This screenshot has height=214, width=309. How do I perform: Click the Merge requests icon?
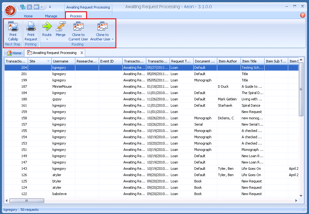pos(61,27)
